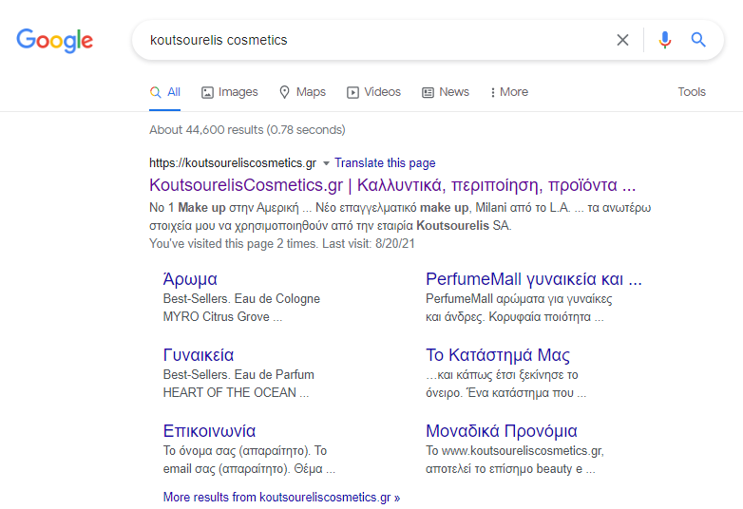
Task: Open the Γυναικεία sitelink
Action: click(x=198, y=355)
